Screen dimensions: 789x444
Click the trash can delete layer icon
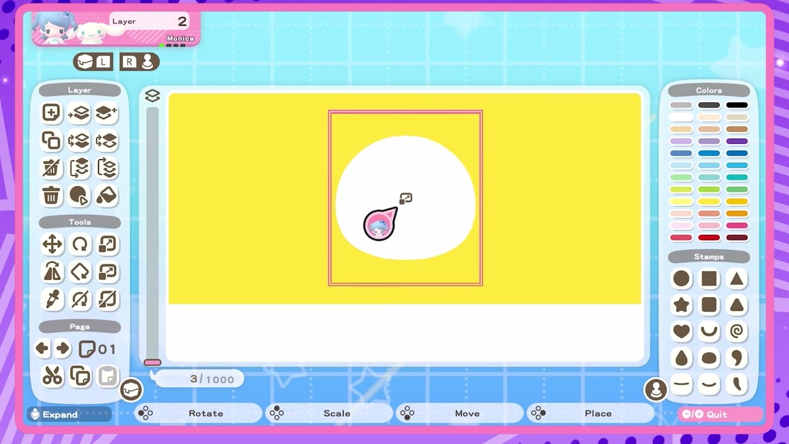(x=51, y=196)
